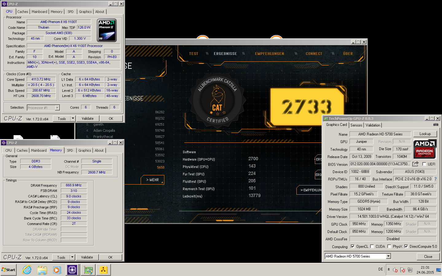Image resolution: width=442 pixels, height=276 pixels.
Task: Open ERGEBNISSE menu in Catzilla
Action: coord(225,54)
